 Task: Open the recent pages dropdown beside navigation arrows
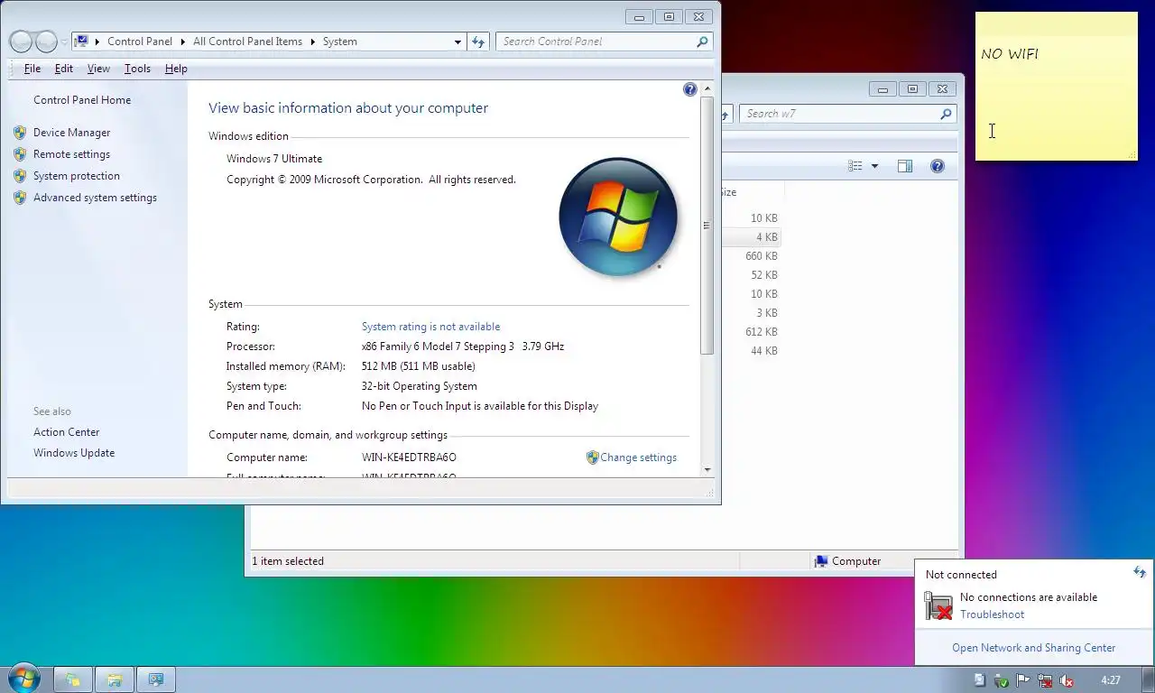[x=64, y=42]
